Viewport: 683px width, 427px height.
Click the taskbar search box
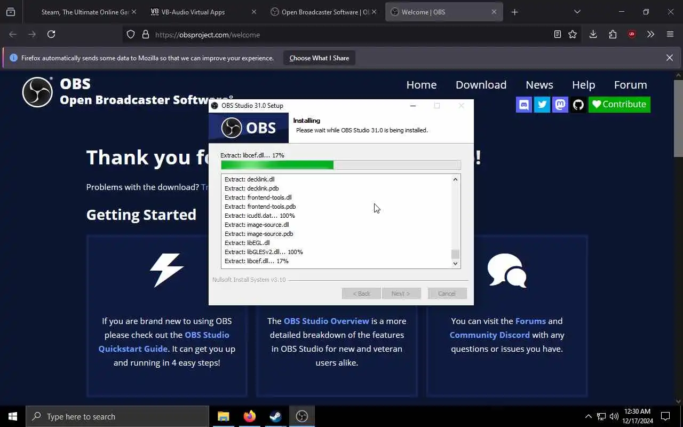117,416
